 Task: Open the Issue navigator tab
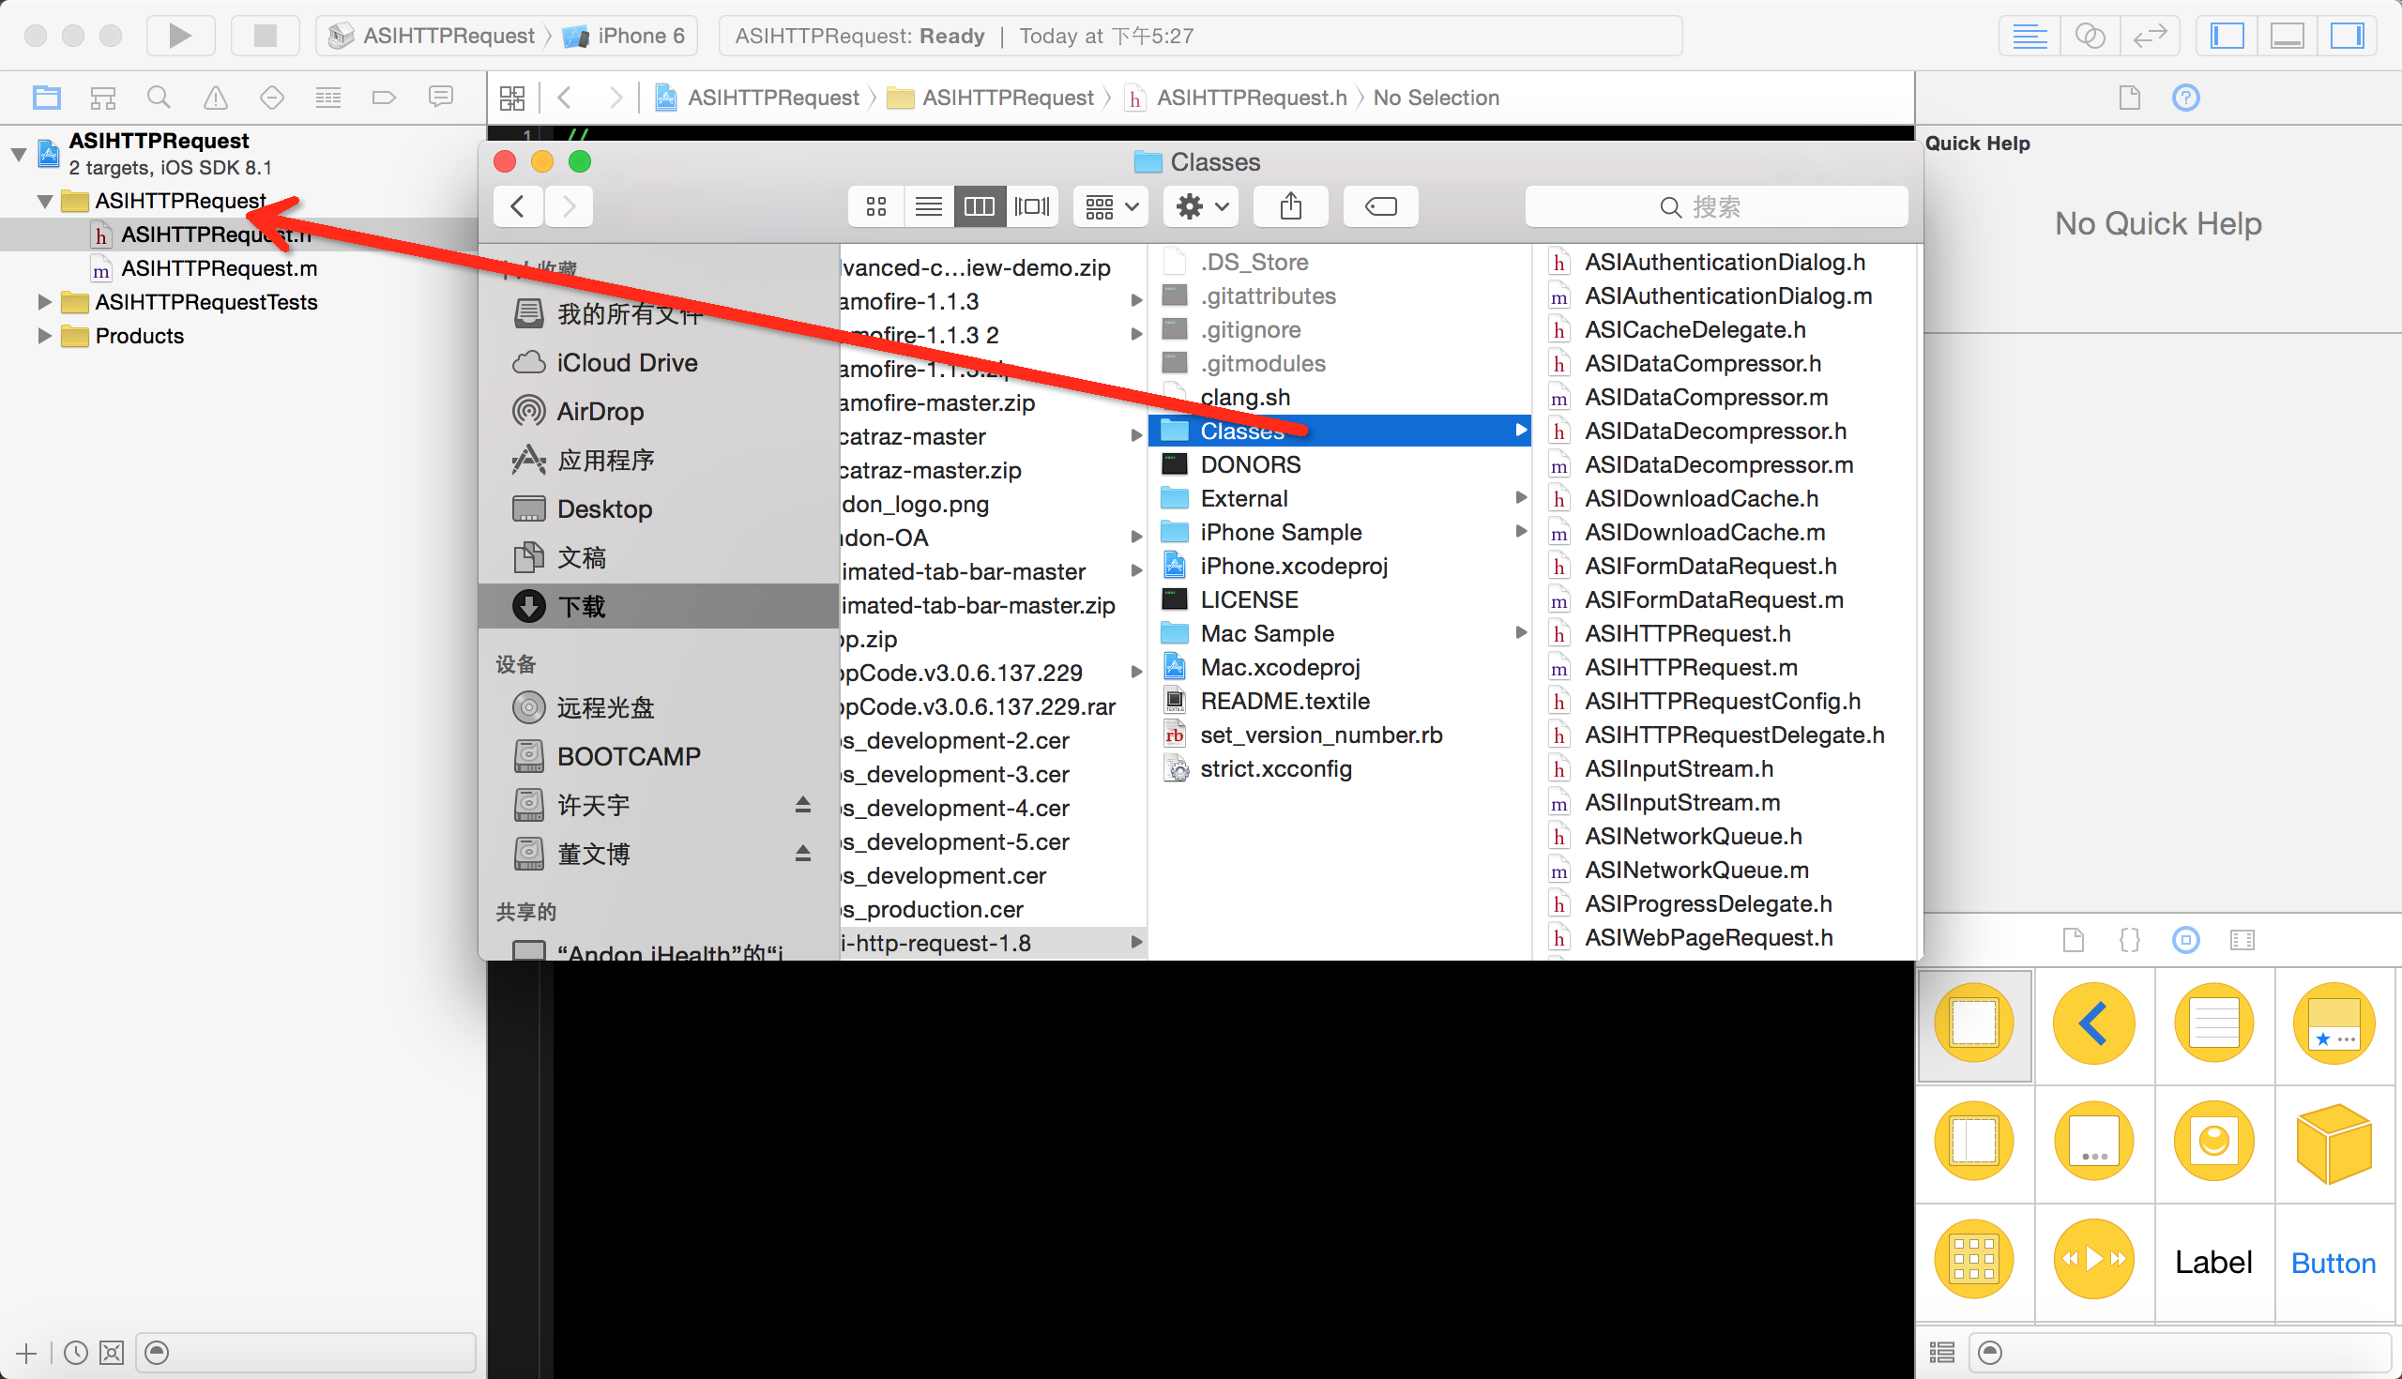215,97
